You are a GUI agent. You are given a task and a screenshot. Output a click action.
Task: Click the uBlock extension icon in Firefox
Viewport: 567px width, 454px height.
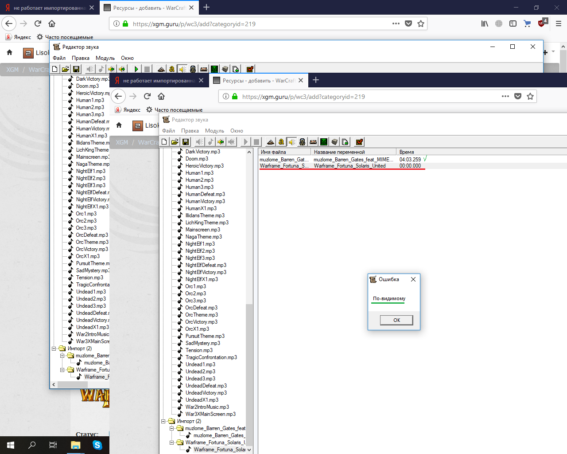click(x=542, y=23)
